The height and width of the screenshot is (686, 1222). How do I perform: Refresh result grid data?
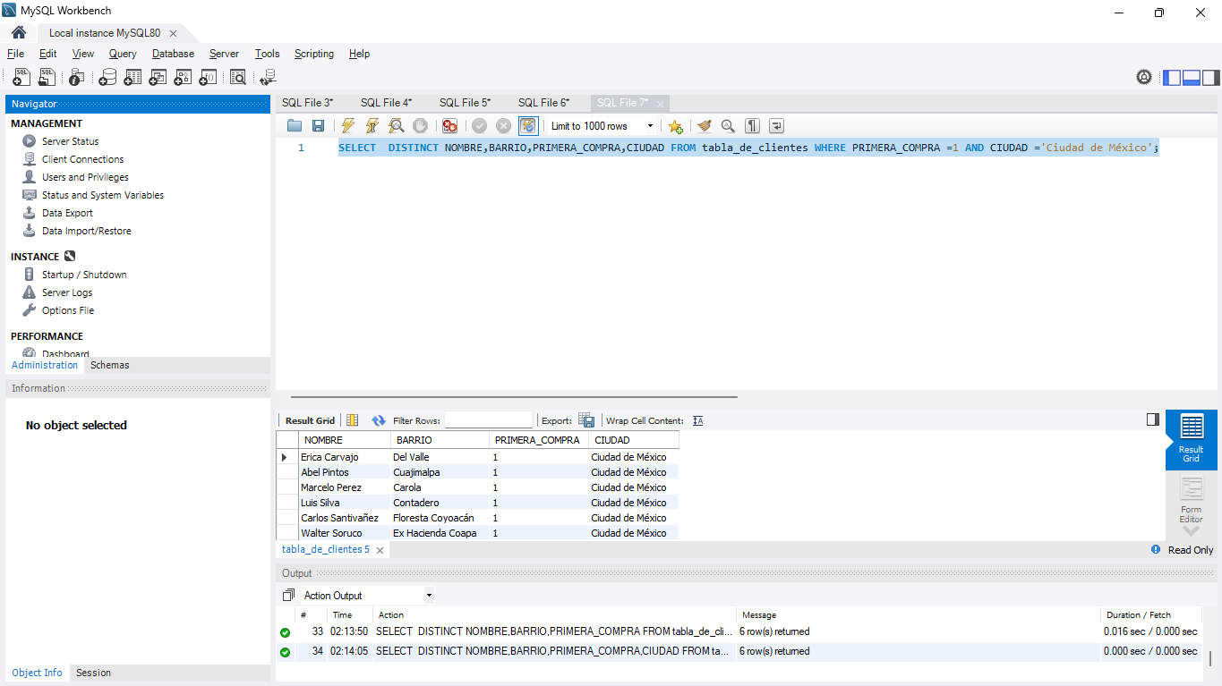point(378,420)
